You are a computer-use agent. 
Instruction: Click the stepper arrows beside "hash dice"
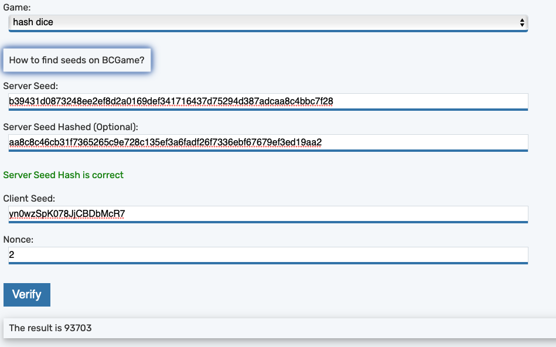(522, 21)
